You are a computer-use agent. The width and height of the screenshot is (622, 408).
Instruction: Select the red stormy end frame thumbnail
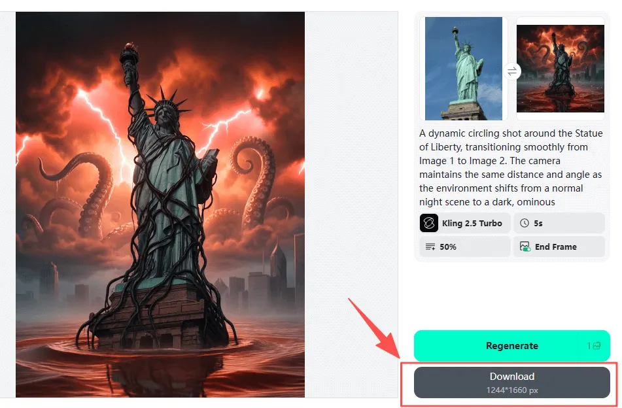click(x=560, y=69)
